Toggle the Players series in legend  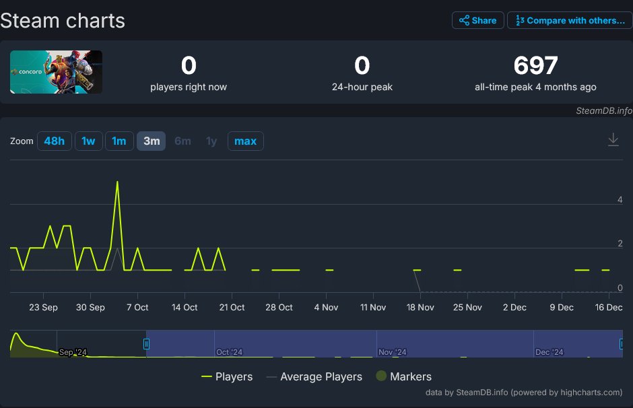click(x=227, y=376)
